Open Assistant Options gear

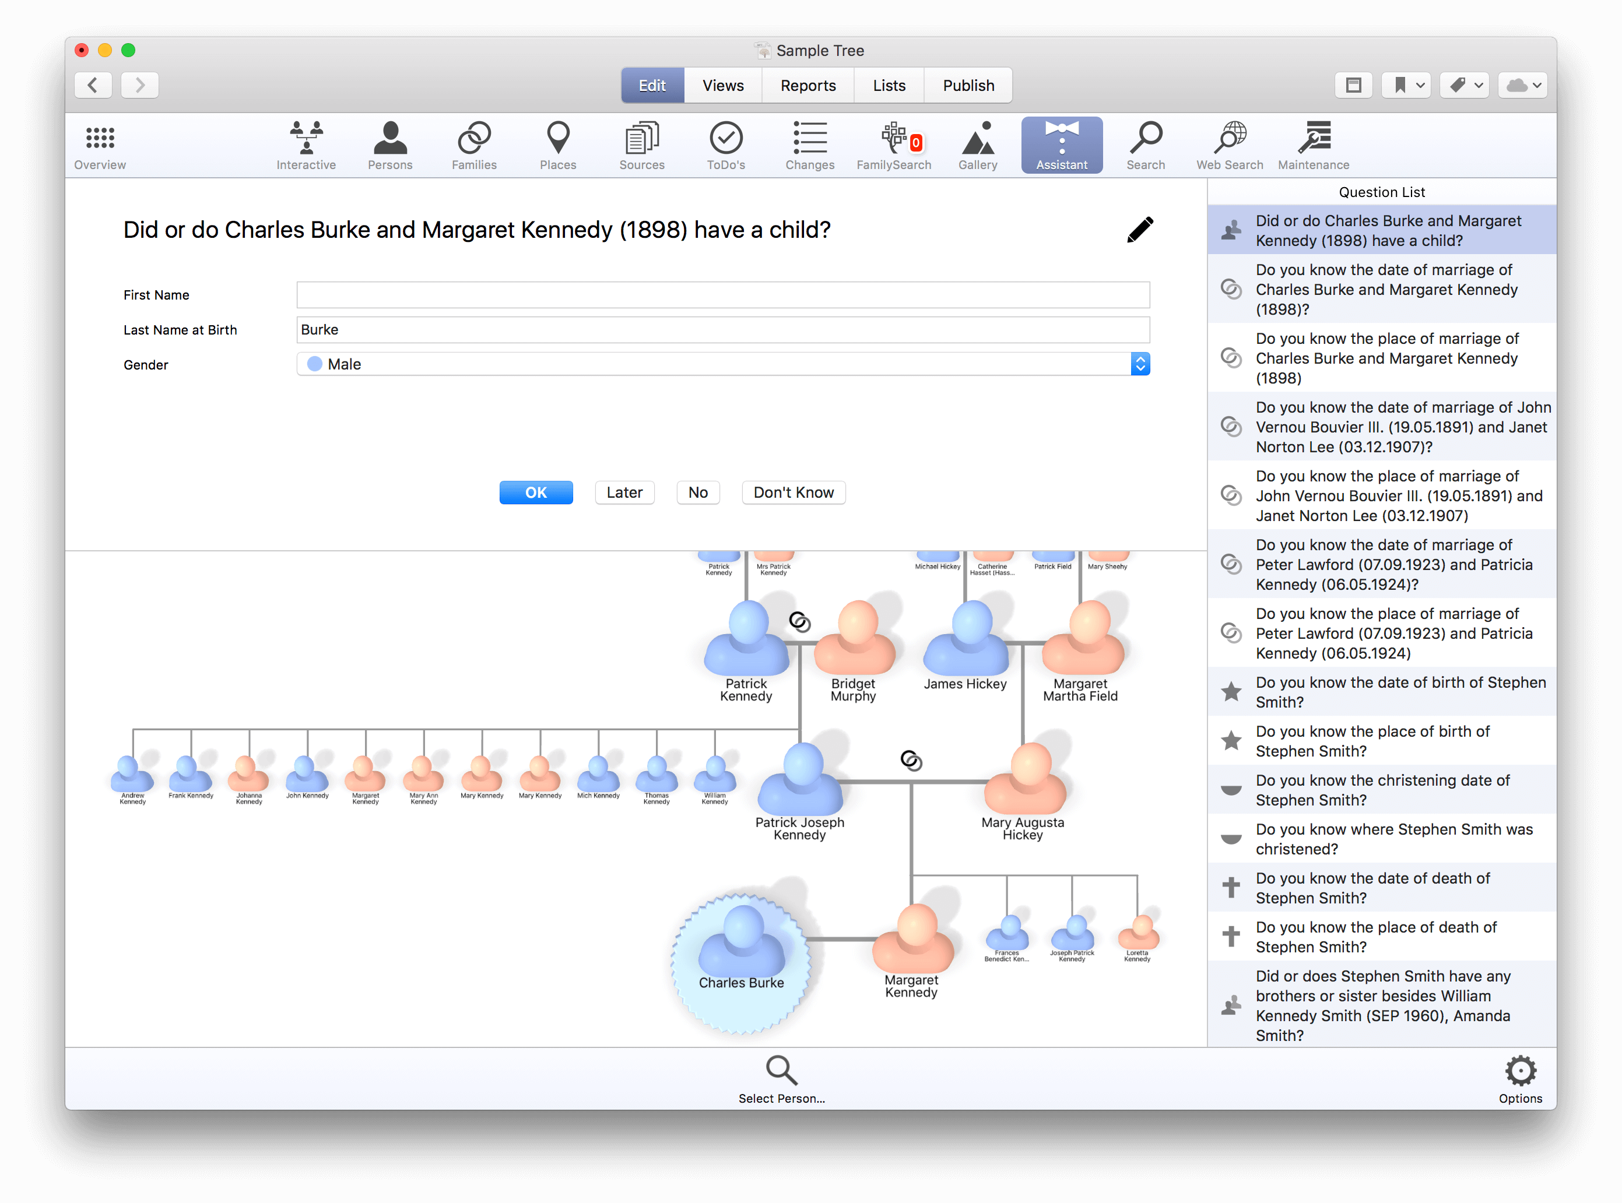(x=1520, y=1079)
